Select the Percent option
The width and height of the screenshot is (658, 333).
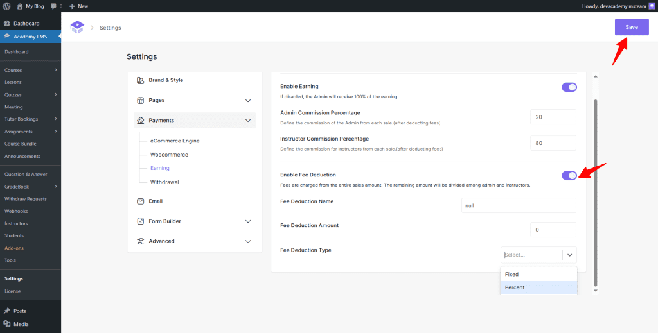[539, 287]
